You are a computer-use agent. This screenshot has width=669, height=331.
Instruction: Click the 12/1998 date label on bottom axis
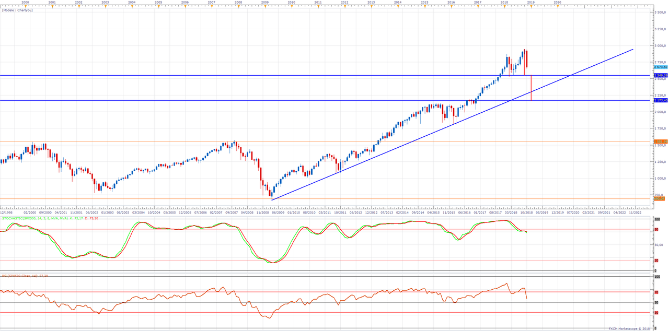[6, 212]
